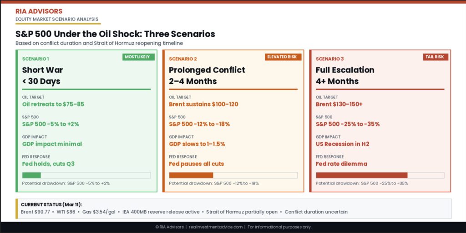The height and width of the screenshot is (233, 466).
Task: Click "US Recession in H2" GDP impact
Action: tap(342, 144)
